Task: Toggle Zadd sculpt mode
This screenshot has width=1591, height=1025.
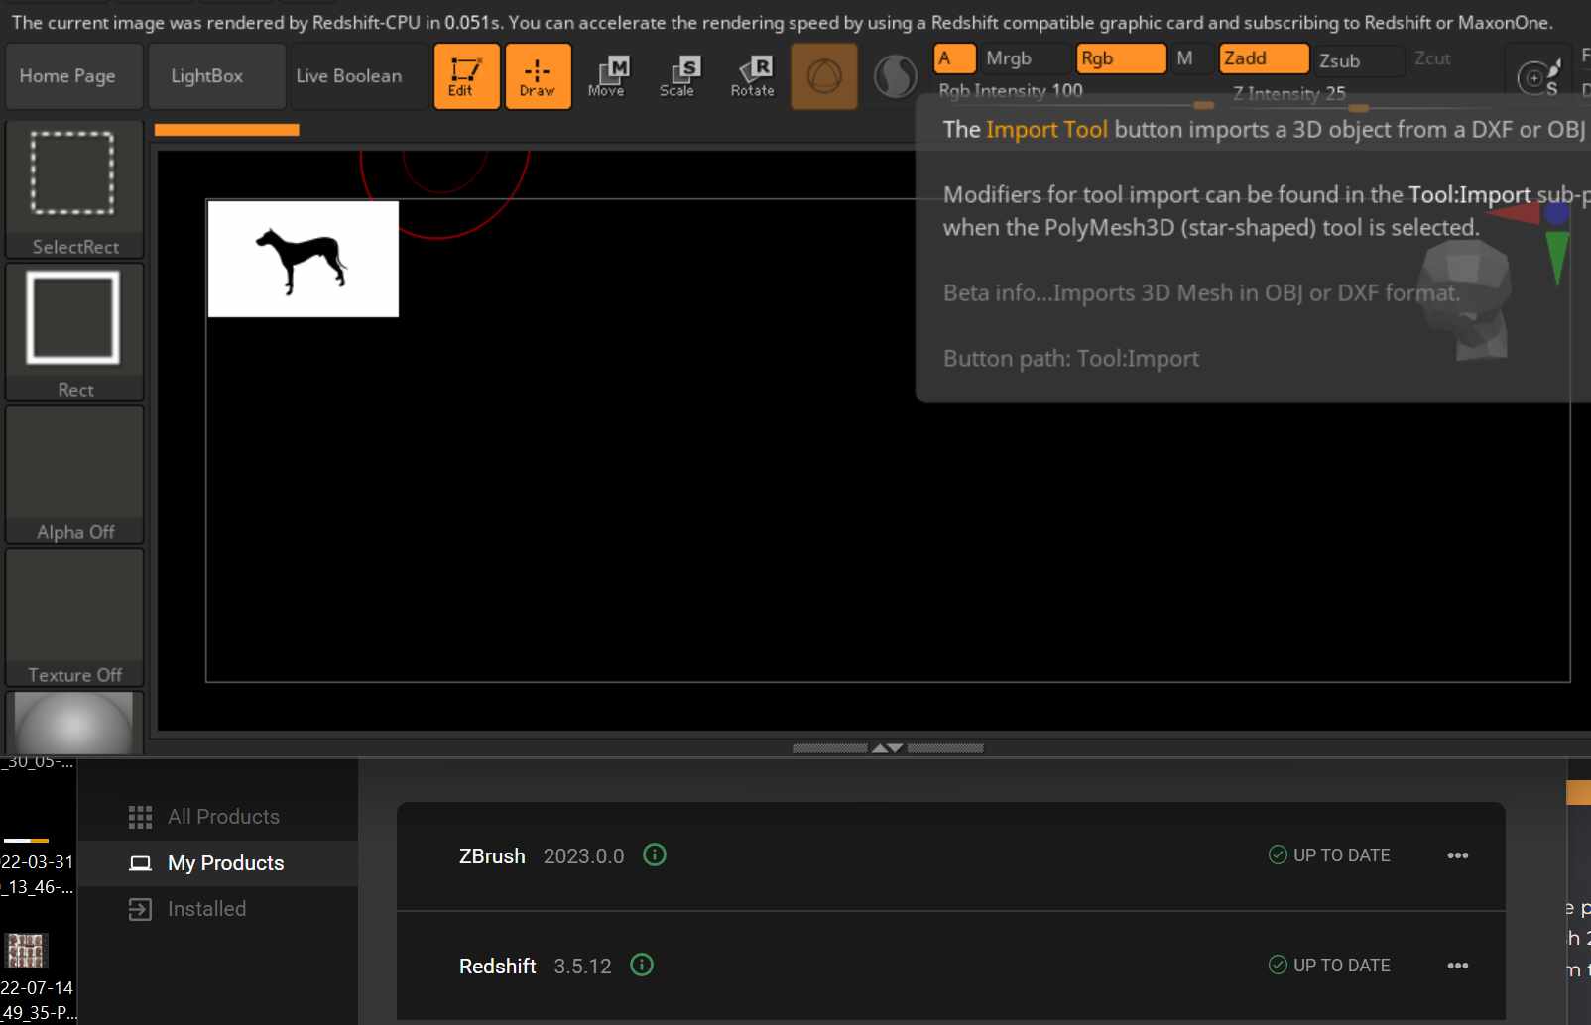Action: [x=1263, y=58]
